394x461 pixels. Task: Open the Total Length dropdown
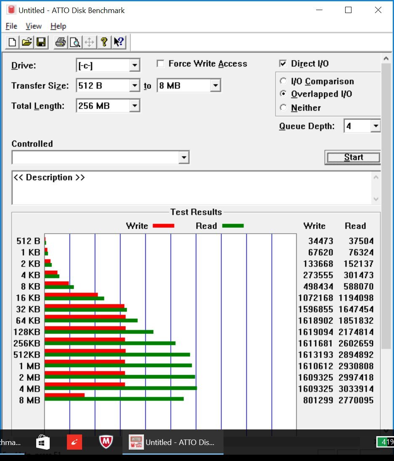pos(134,106)
